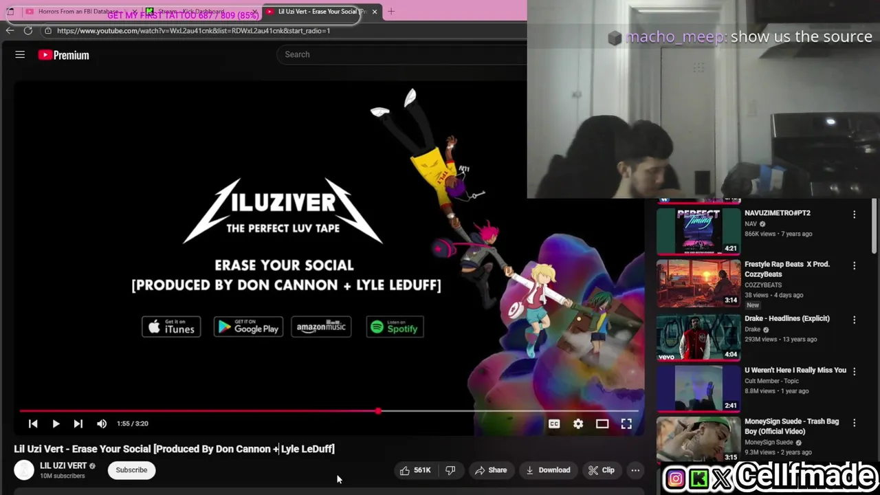Skip to next video in player
Image resolution: width=880 pixels, height=495 pixels.
pyautogui.click(x=78, y=424)
